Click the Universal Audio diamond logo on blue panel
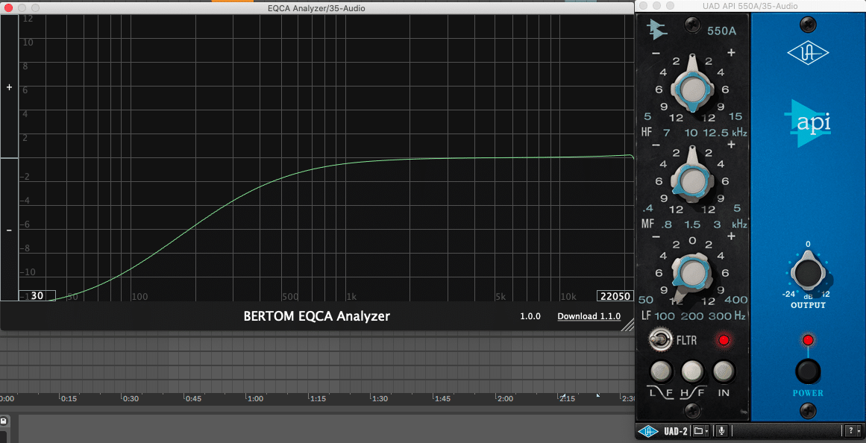This screenshot has width=866, height=443. [x=808, y=54]
